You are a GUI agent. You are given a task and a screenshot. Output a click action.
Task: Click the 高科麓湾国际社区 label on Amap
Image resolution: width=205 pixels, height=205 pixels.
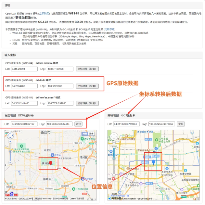click(190, 180)
